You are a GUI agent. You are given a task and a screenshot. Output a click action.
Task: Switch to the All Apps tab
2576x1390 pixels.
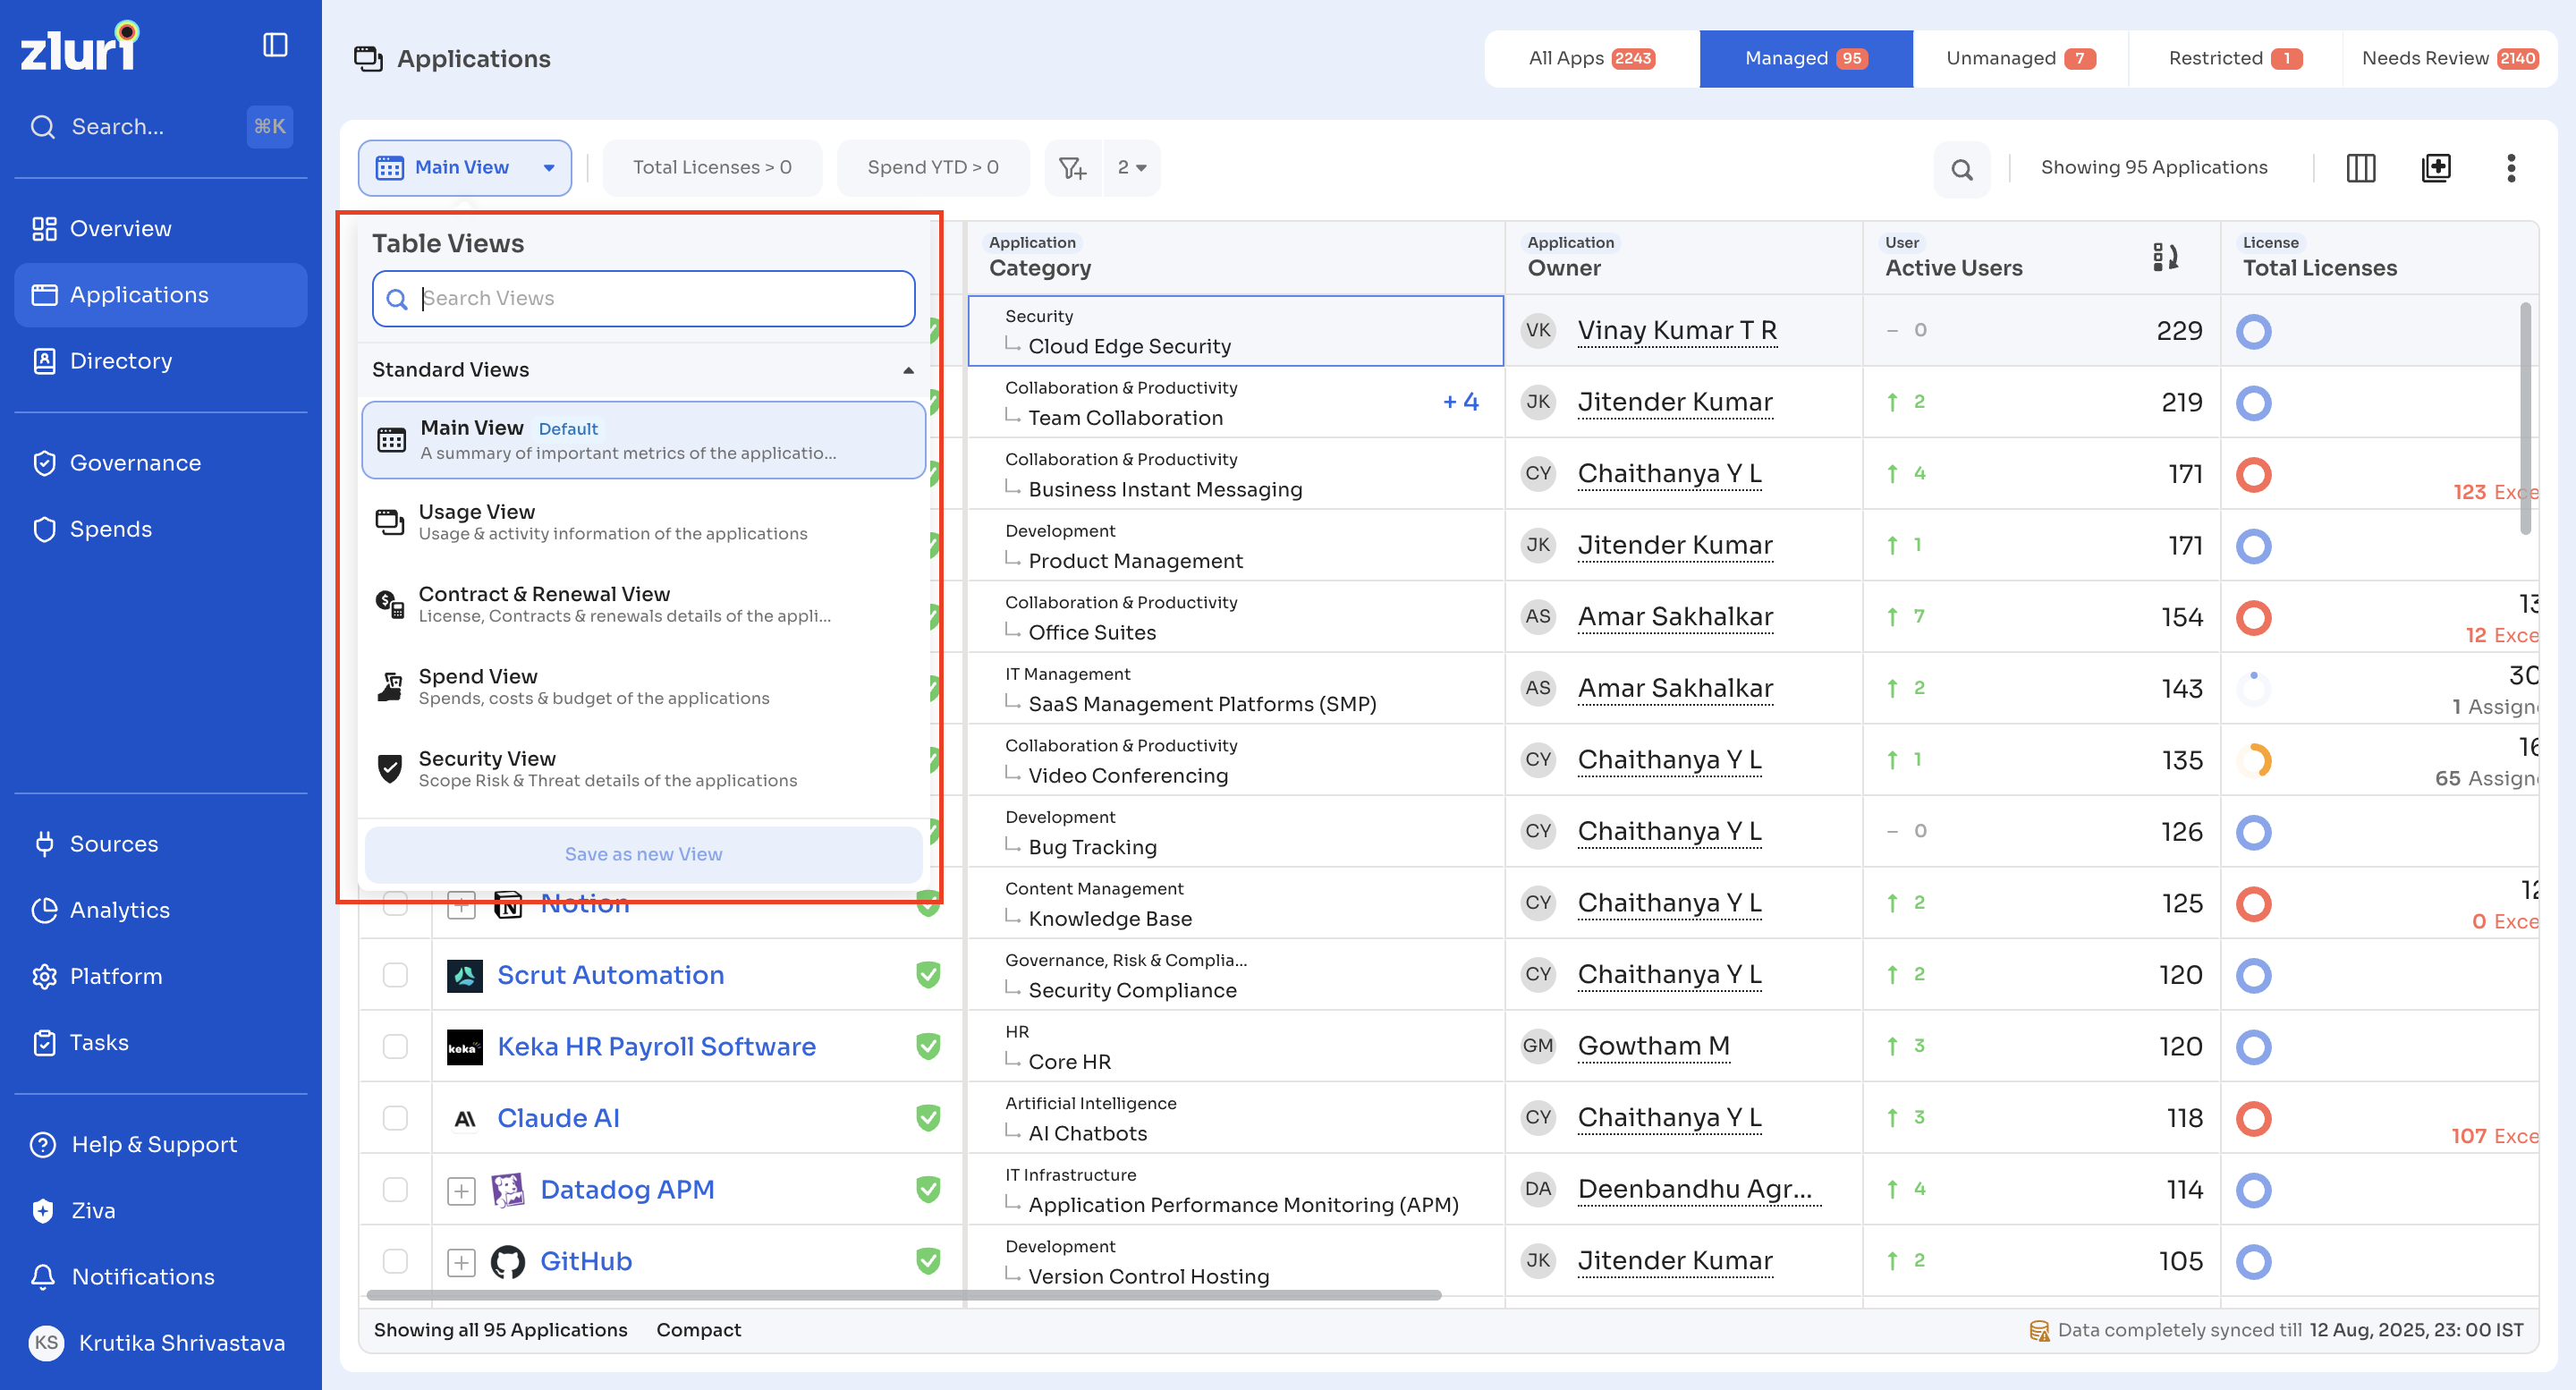1591,59
